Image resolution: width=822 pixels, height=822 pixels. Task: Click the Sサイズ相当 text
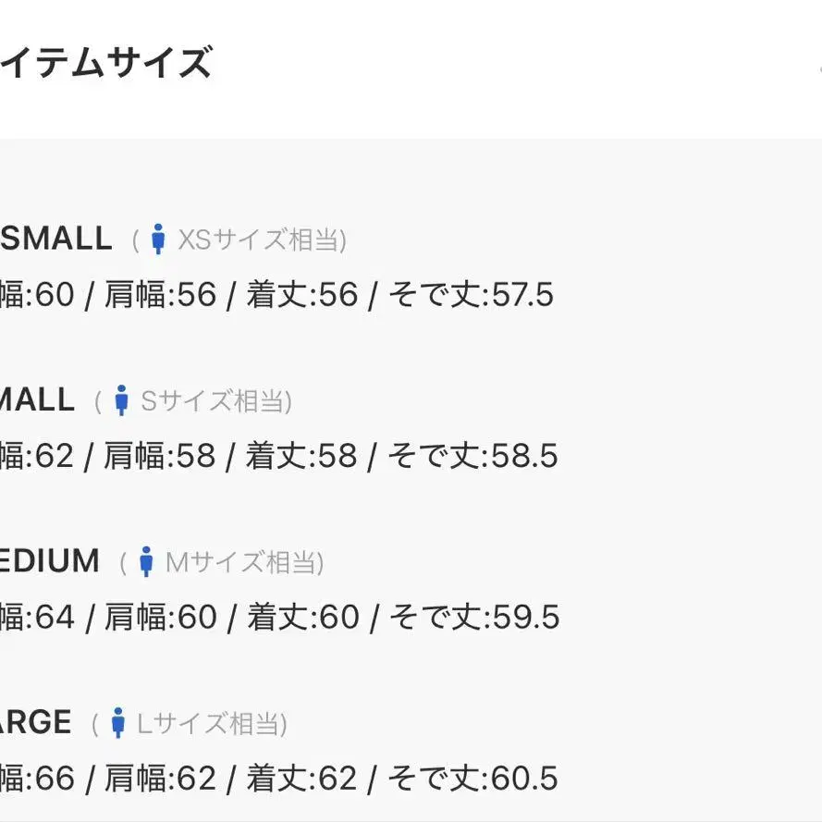click(215, 401)
